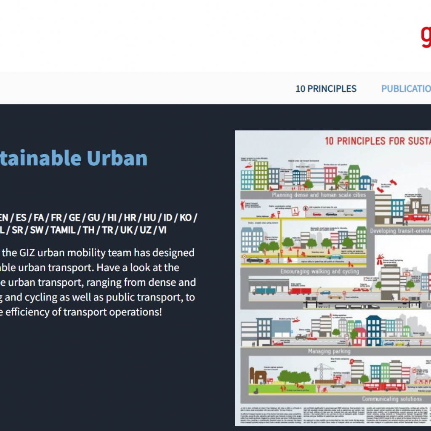The width and height of the screenshot is (431, 431).
Task: Click the SR language link
Action: 17,230
